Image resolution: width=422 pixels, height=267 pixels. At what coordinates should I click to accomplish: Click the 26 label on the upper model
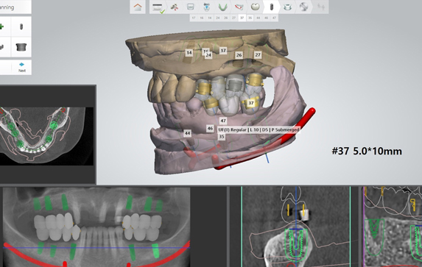239,55
